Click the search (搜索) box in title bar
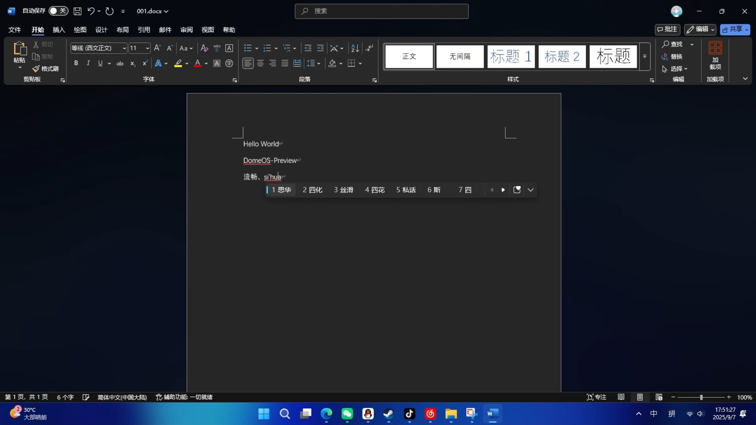 coord(382,11)
